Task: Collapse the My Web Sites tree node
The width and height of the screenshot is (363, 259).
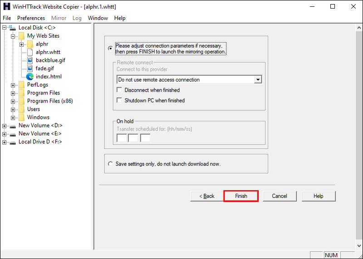Action: [x=13, y=36]
